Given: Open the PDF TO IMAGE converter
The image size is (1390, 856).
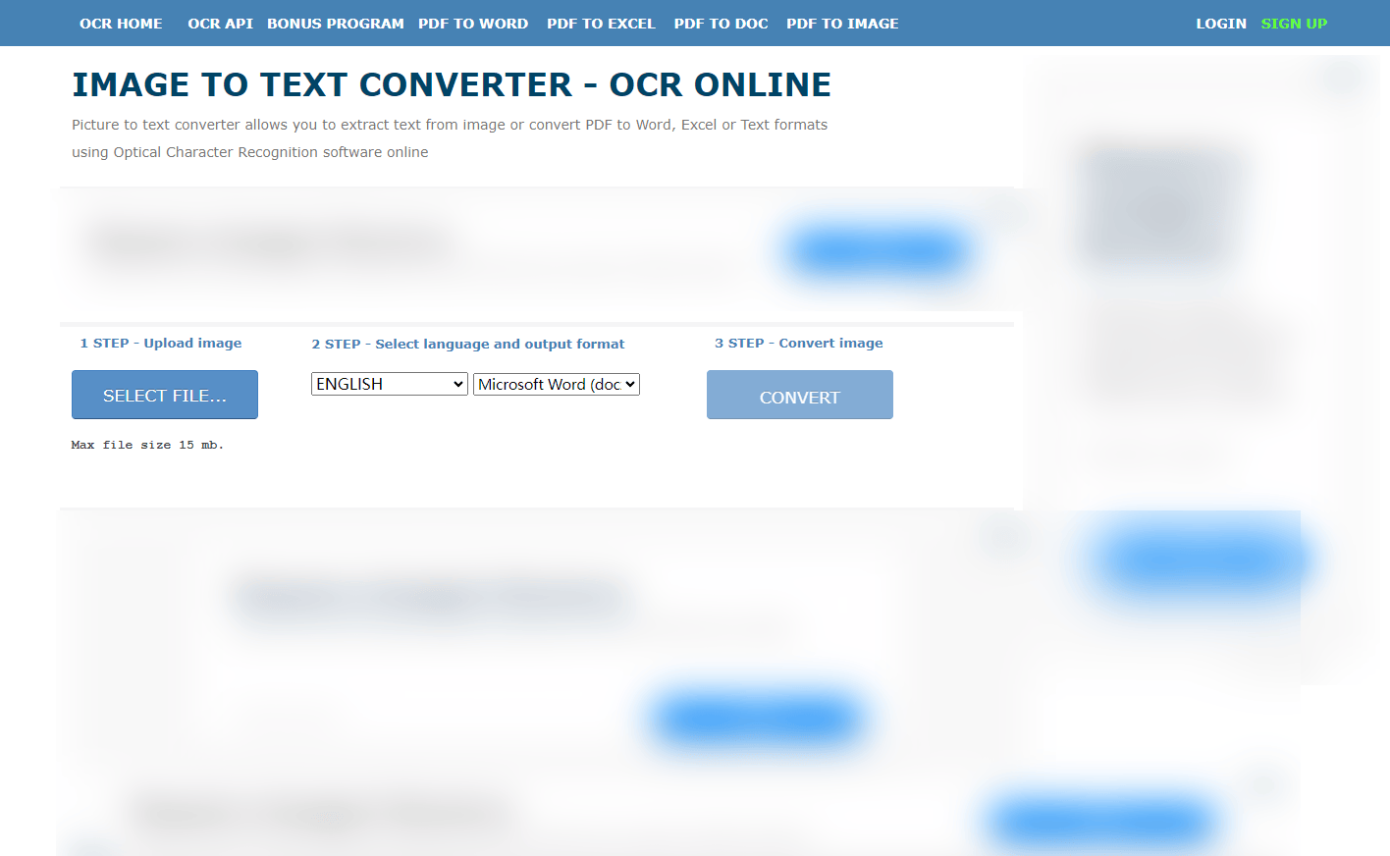Looking at the screenshot, I should coord(841,24).
